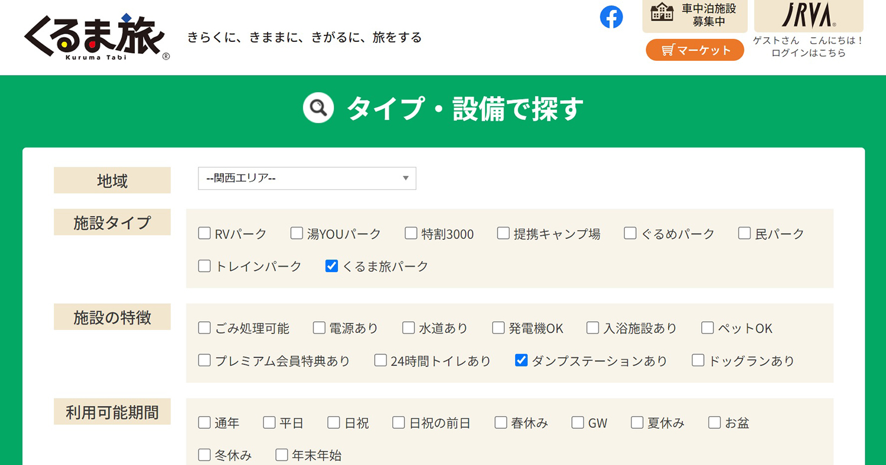
Task: Check the 日祝の前日 checkbox
Action: 399,422
